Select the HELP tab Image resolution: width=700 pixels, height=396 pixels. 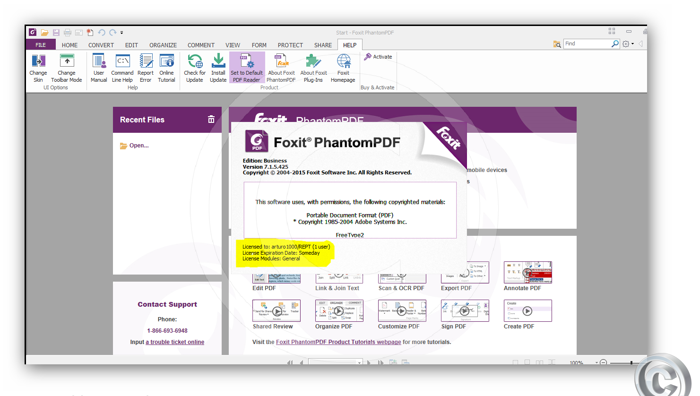350,45
